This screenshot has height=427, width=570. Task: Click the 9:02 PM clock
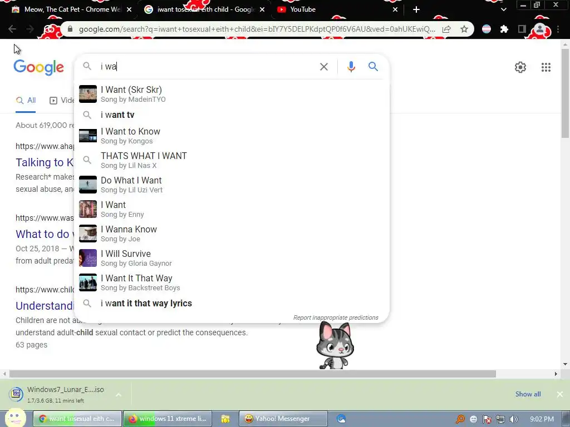[542, 419]
